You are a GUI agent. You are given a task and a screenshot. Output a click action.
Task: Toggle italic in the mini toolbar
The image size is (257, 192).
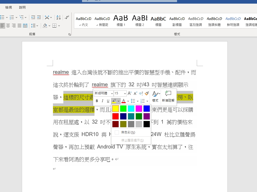pos(103,101)
